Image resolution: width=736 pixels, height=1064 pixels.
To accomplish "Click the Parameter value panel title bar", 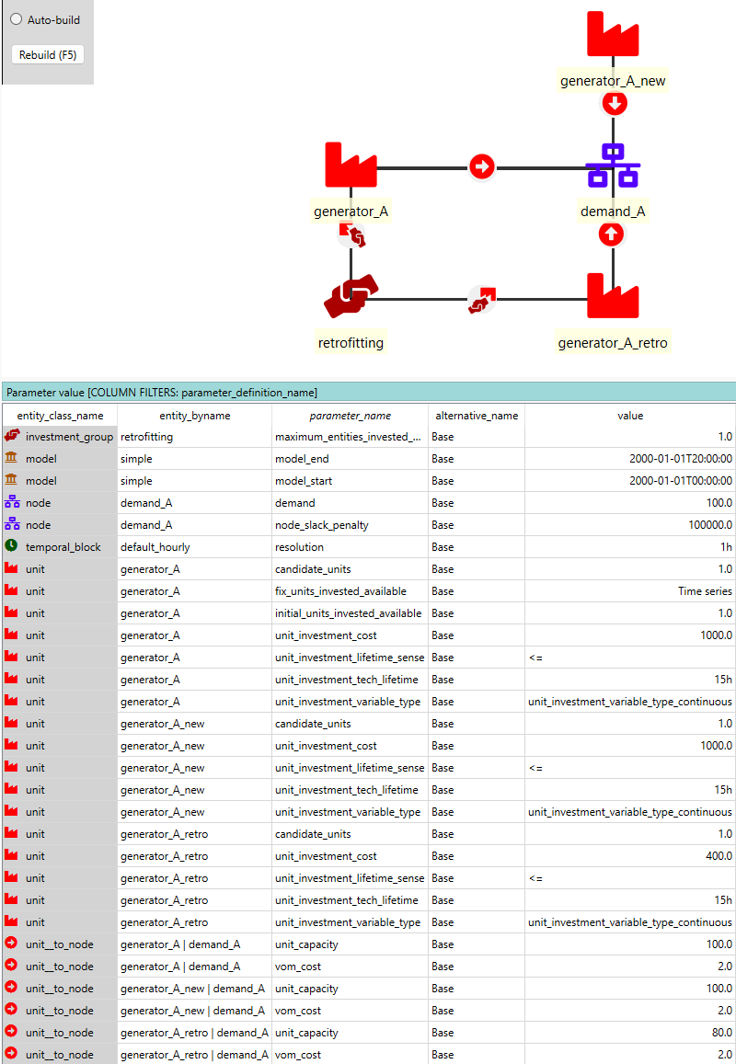I will (x=369, y=392).
